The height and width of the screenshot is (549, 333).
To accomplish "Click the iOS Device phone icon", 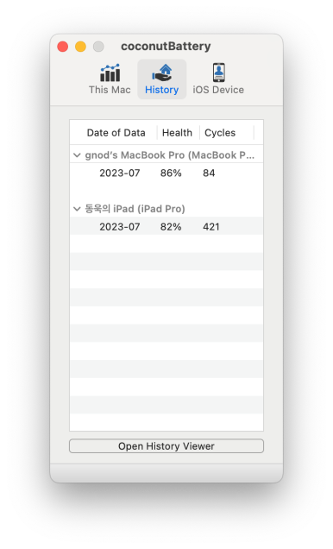I will pyautogui.click(x=218, y=73).
